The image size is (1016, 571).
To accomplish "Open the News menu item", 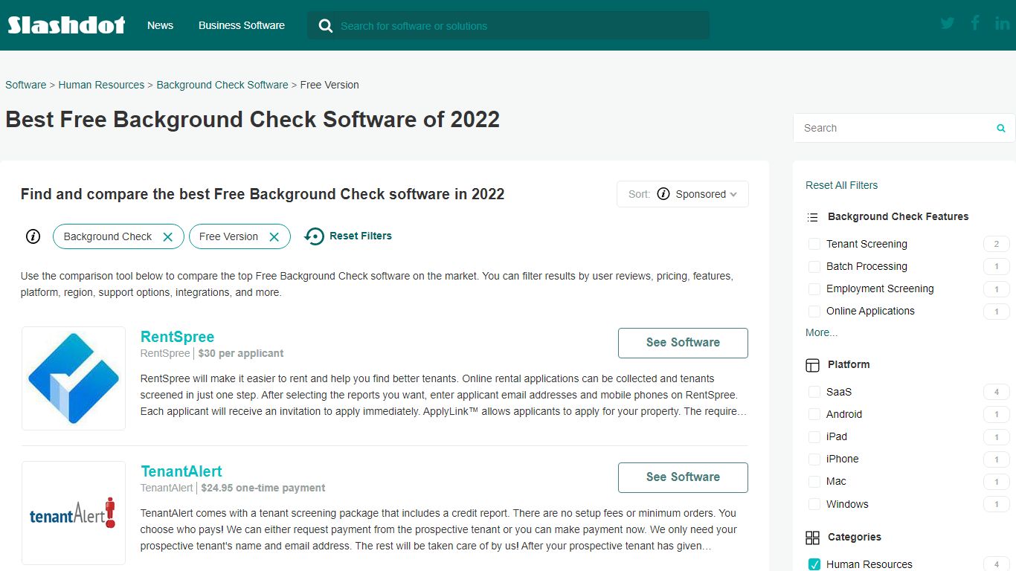I will (x=160, y=25).
